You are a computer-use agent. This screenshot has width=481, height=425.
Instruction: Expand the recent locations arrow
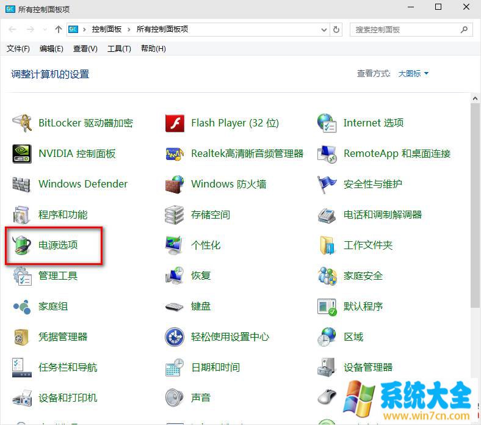[45, 29]
